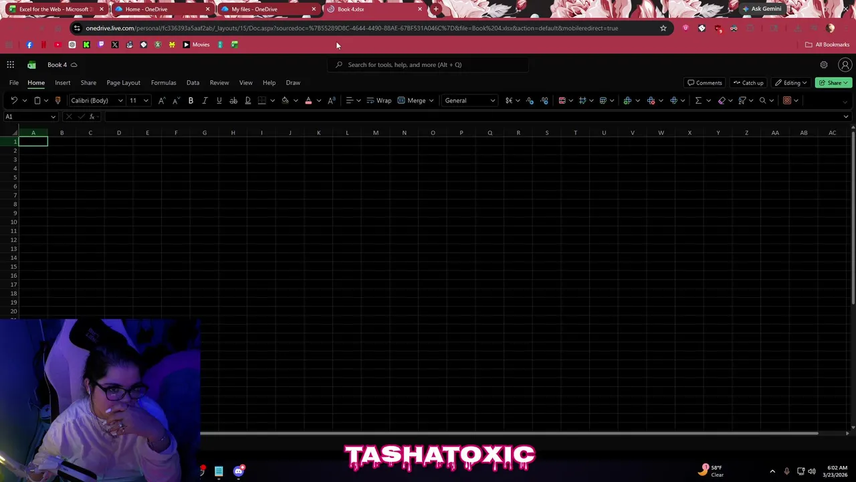
Task: Click the insert cells icon
Action: pos(627,100)
